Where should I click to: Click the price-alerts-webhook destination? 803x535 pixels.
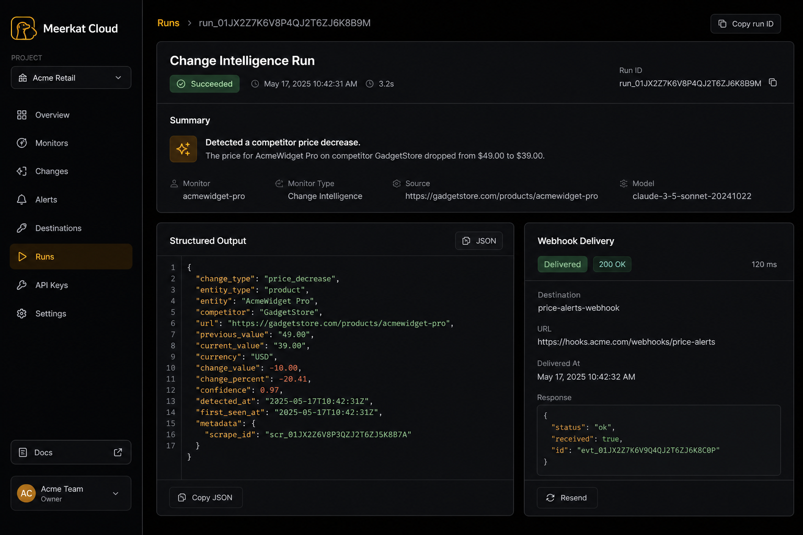tap(579, 308)
